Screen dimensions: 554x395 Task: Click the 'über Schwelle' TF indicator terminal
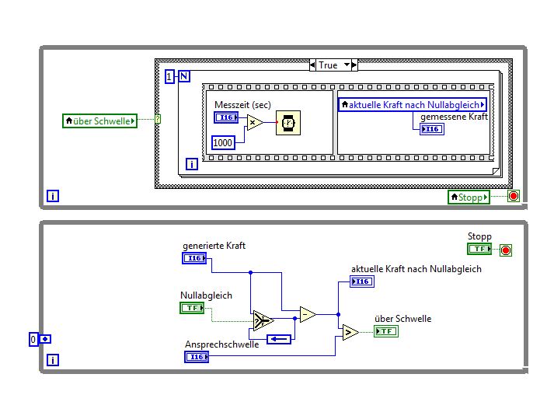point(386,331)
